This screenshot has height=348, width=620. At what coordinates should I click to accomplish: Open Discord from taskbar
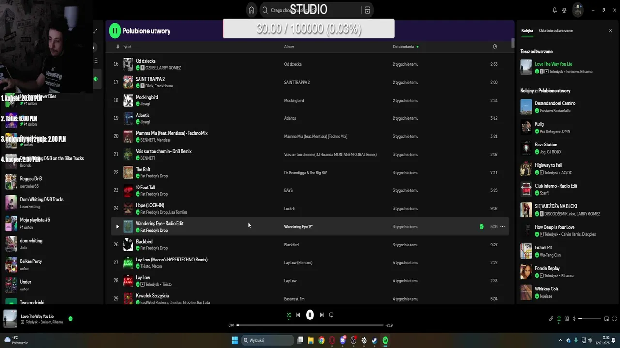point(343,340)
